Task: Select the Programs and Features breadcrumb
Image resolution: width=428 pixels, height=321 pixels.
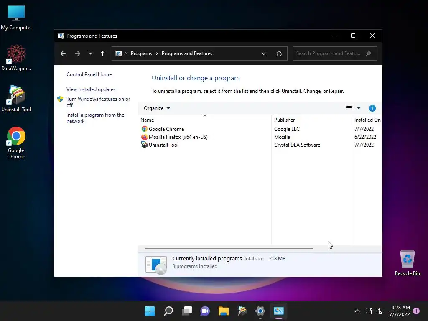Action: pyautogui.click(x=187, y=53)
